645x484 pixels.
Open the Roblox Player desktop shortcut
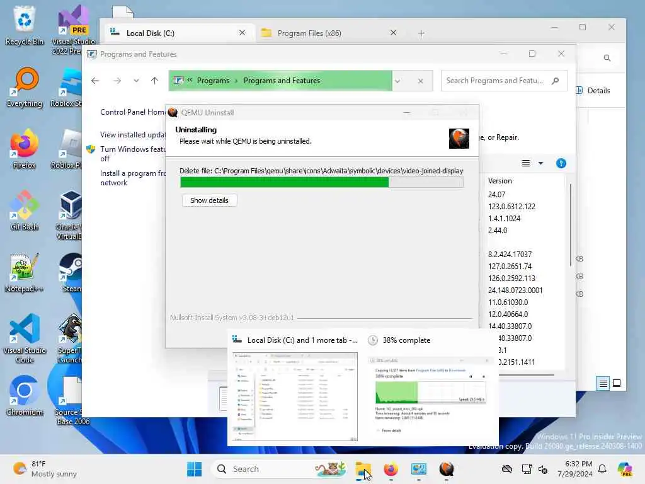click(x=68, y=149)
